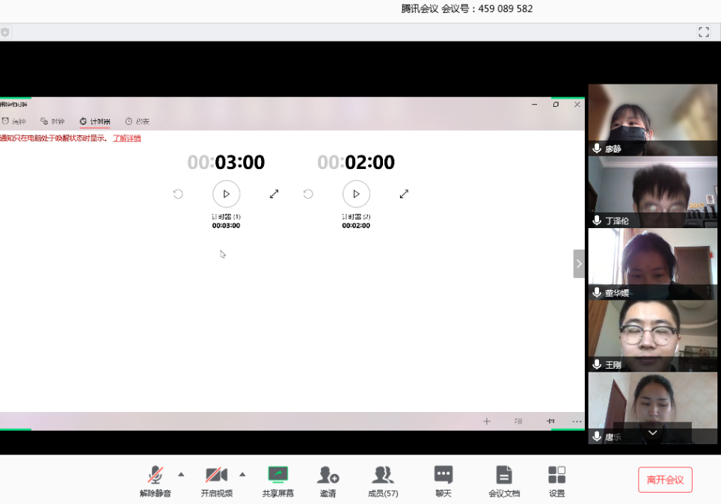Expand the 02:00 timer to full view
This screenshot has height=504, width=721.
[404, 194]
